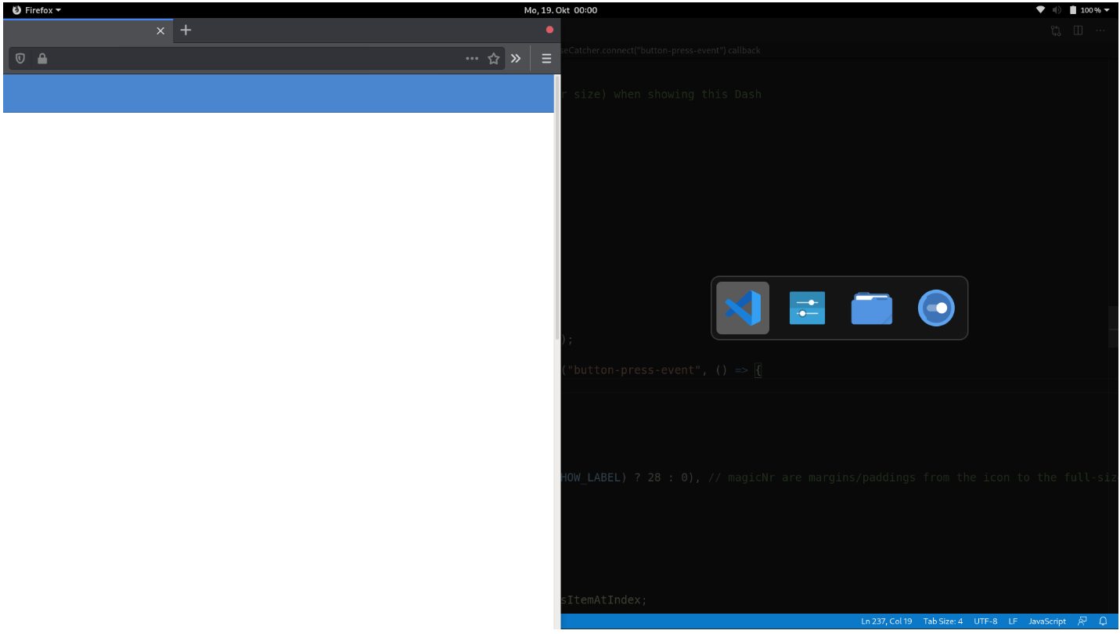Expand the page actions ellipsis menu
This screenshot has height=634, width=1120.
tap(472, 58)
